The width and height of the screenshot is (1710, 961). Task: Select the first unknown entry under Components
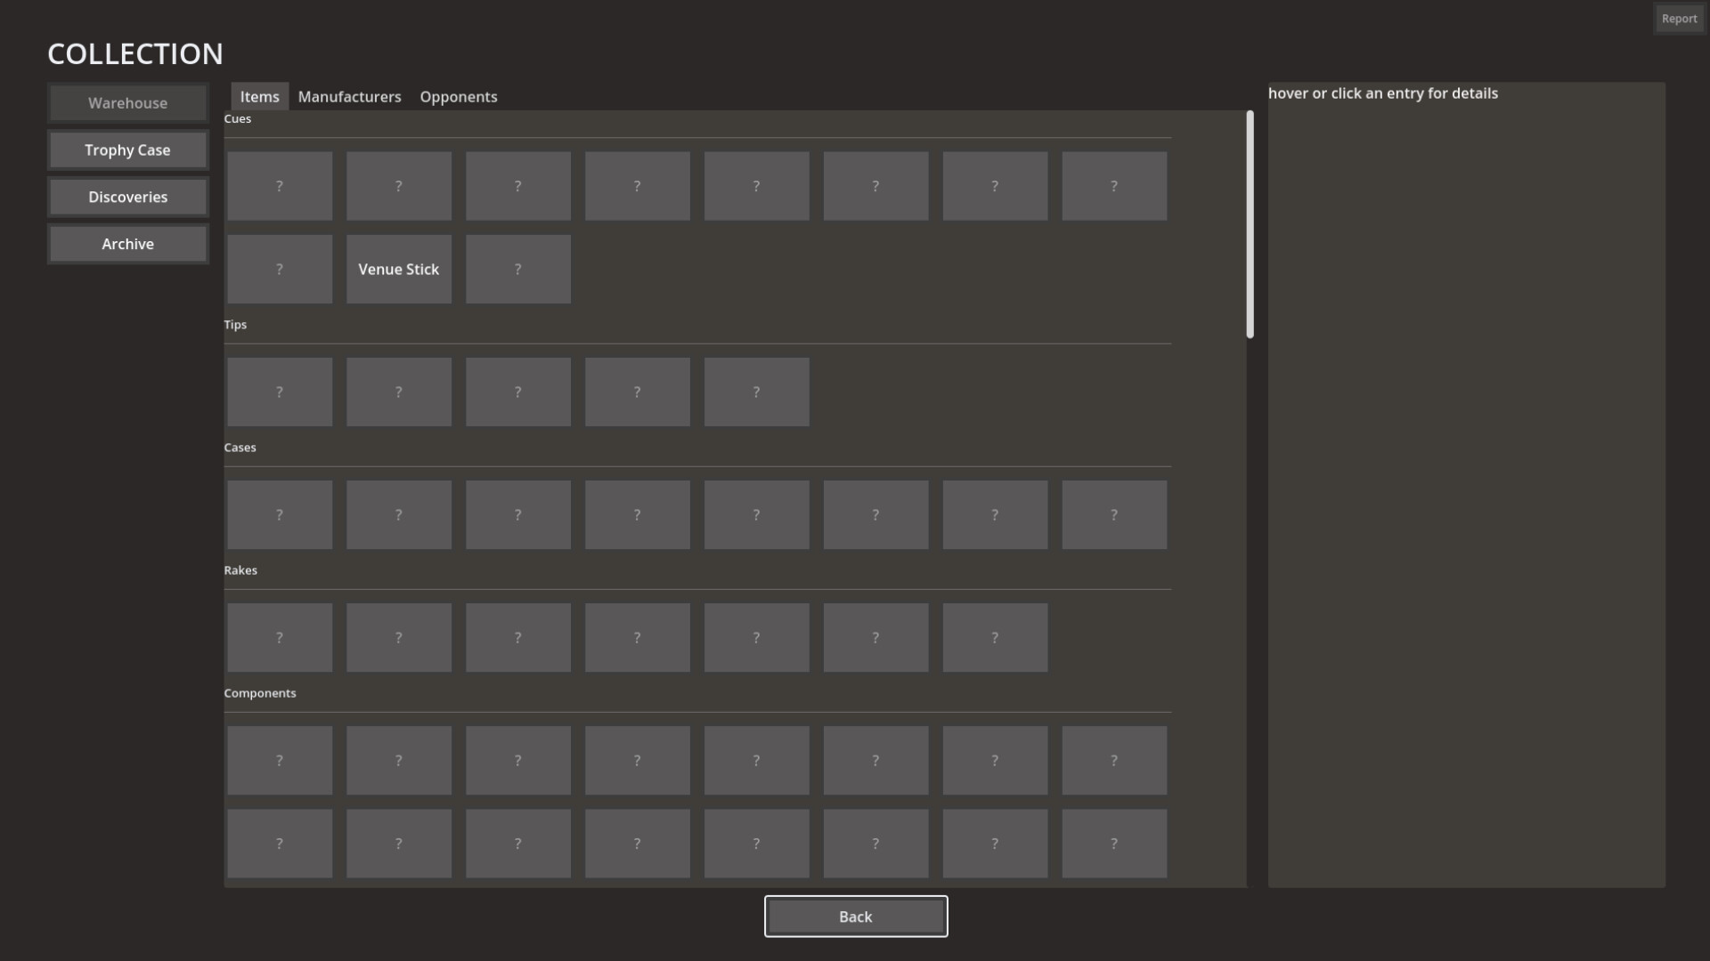(280, 761)
